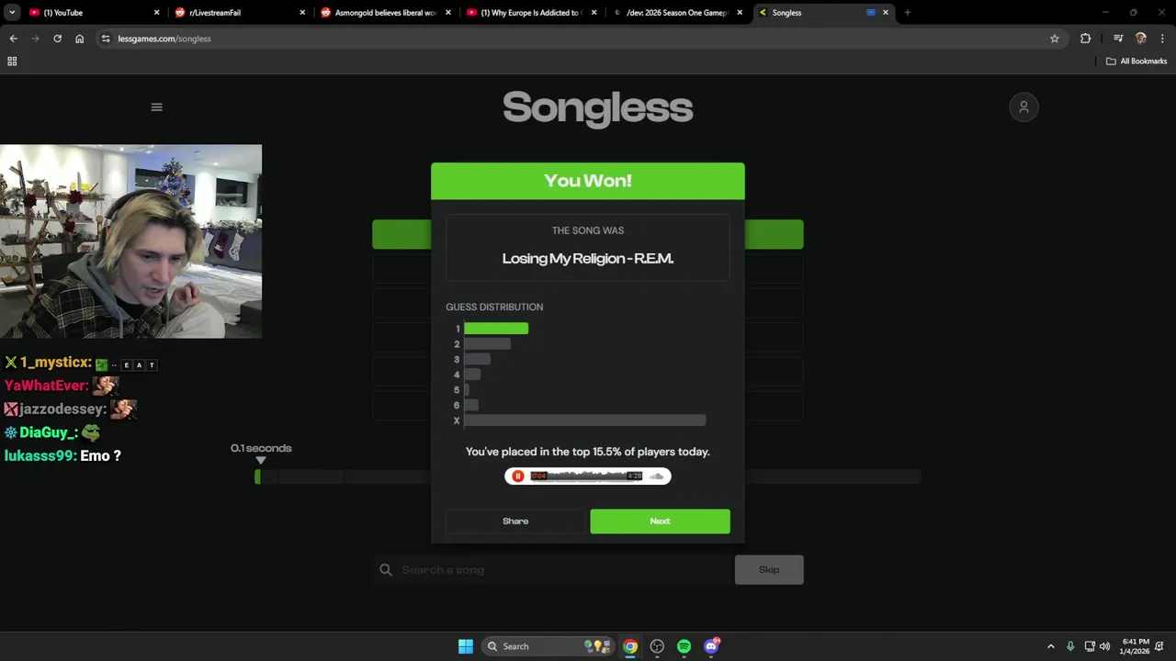Viewport: 1176px width, 661px height.
Task: Close the Songless tab
Action: (886, 13)
